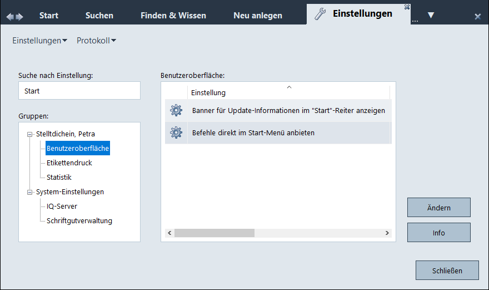Select Etikettendruck in the Gruppen tree
489x290 pixels.
(69, 163)
